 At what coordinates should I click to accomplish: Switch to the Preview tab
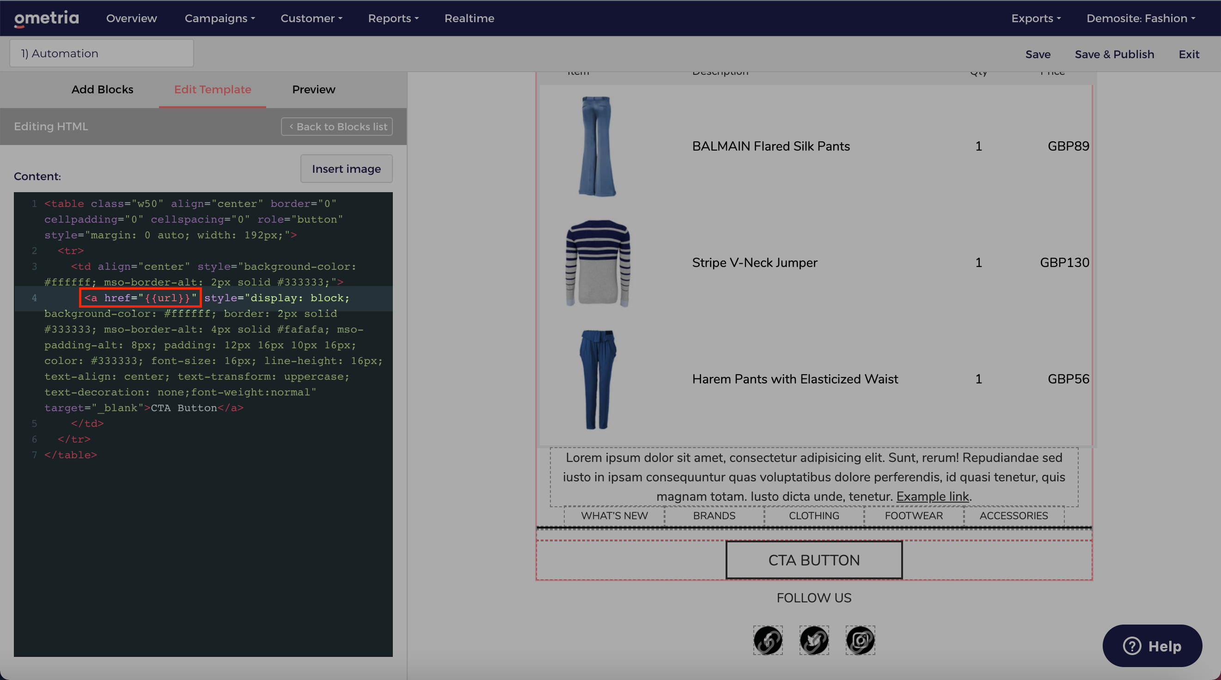(x=314, y=90)
